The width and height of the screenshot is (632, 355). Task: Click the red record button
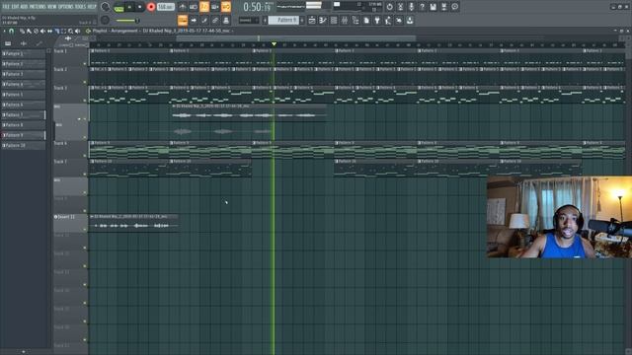tap(151, 7)
